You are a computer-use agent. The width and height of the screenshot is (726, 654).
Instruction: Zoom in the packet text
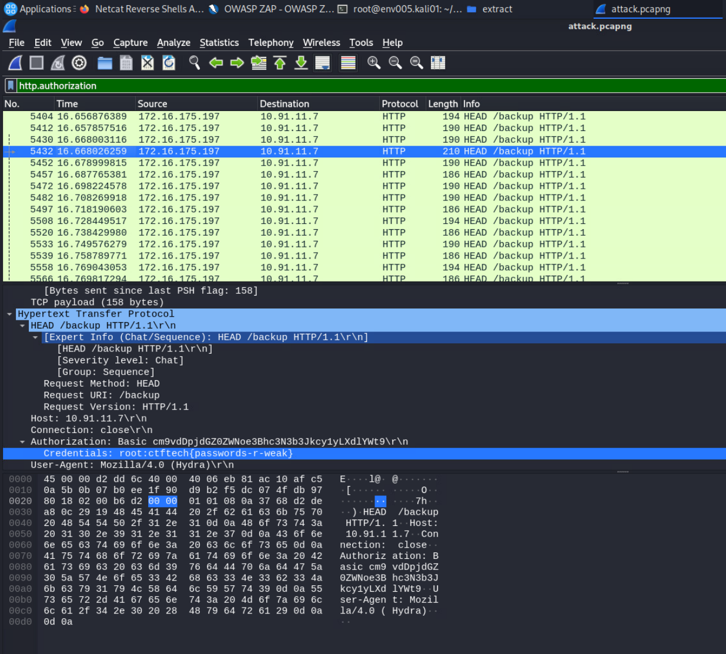tap(374, 63)
